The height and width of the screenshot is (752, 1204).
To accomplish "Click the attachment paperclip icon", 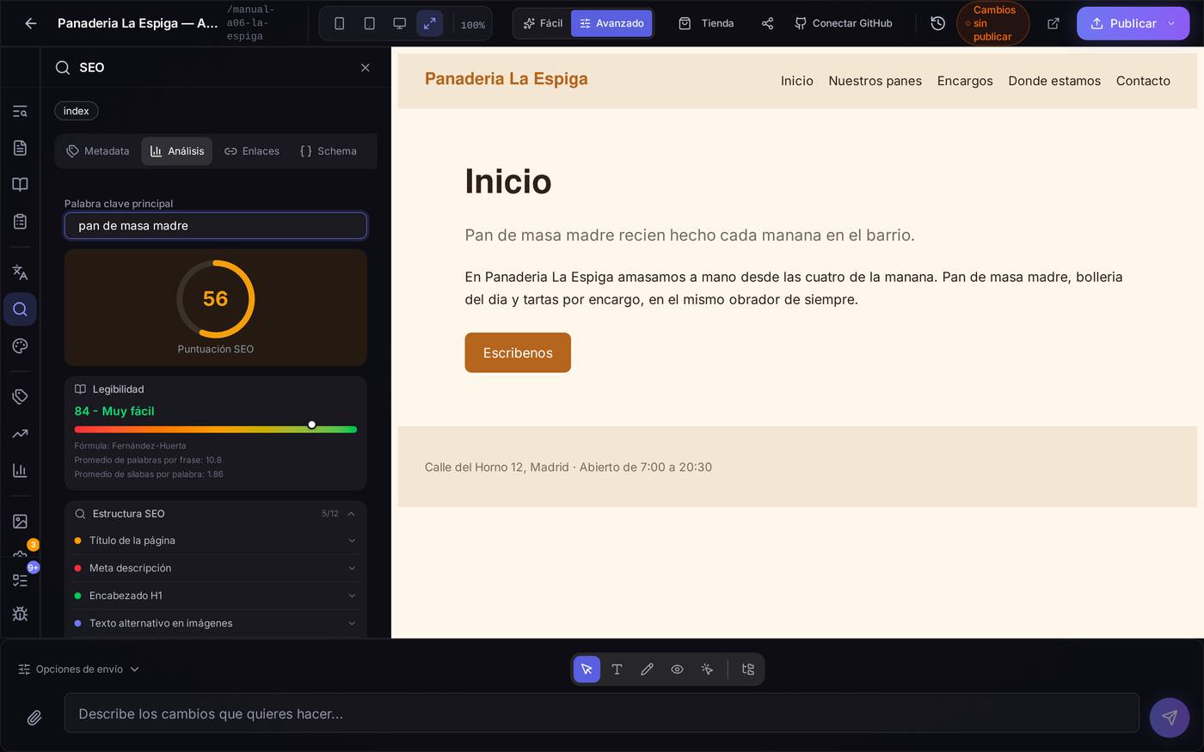I will [34, 718].
